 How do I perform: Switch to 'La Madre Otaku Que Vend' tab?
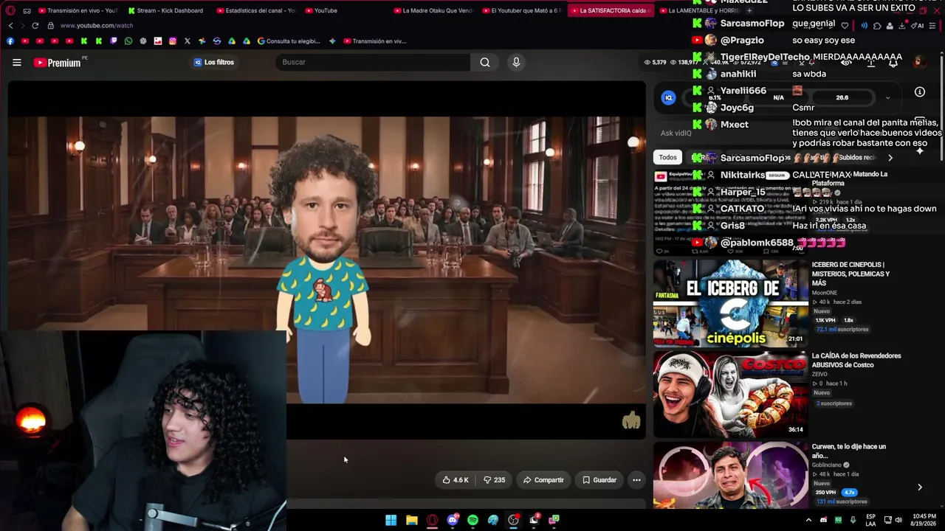[x=433, y=11]
